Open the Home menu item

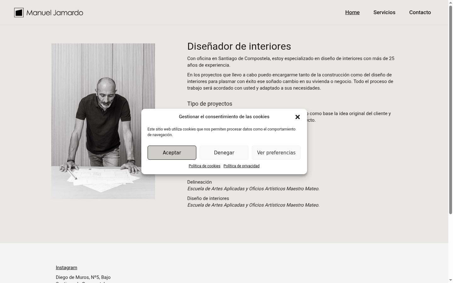coord(352,12)
